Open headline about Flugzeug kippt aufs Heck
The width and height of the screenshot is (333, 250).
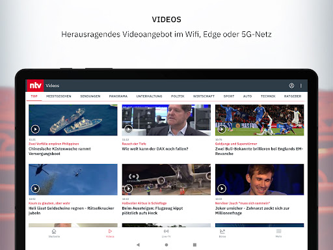click(152, 211)
